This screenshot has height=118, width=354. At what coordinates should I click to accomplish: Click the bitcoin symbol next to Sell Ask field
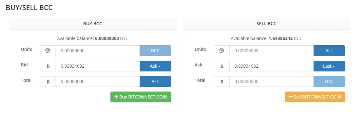(222, 66)
